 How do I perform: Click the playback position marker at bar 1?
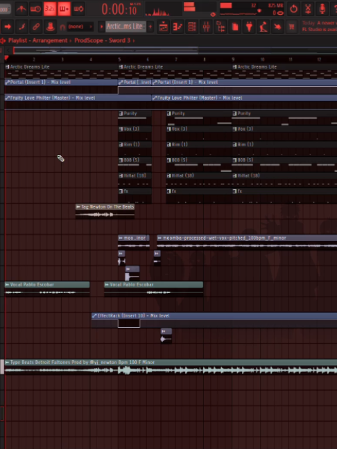[6, 58]
